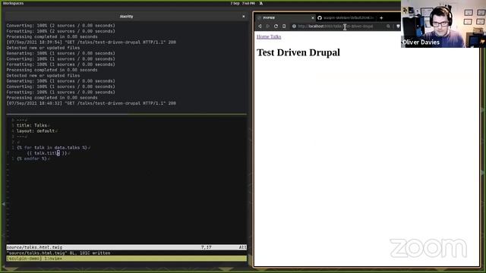This screenshot has width=486, height=273.
Task: Click the notification bell icon in top bar
Action: [261, 3]
